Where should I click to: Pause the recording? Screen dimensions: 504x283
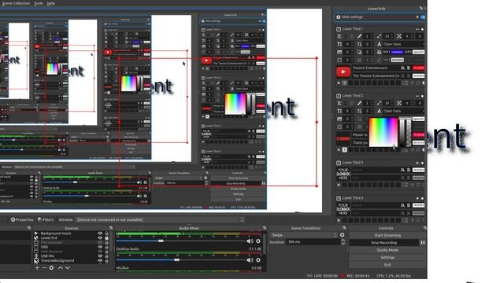point(422,243)
